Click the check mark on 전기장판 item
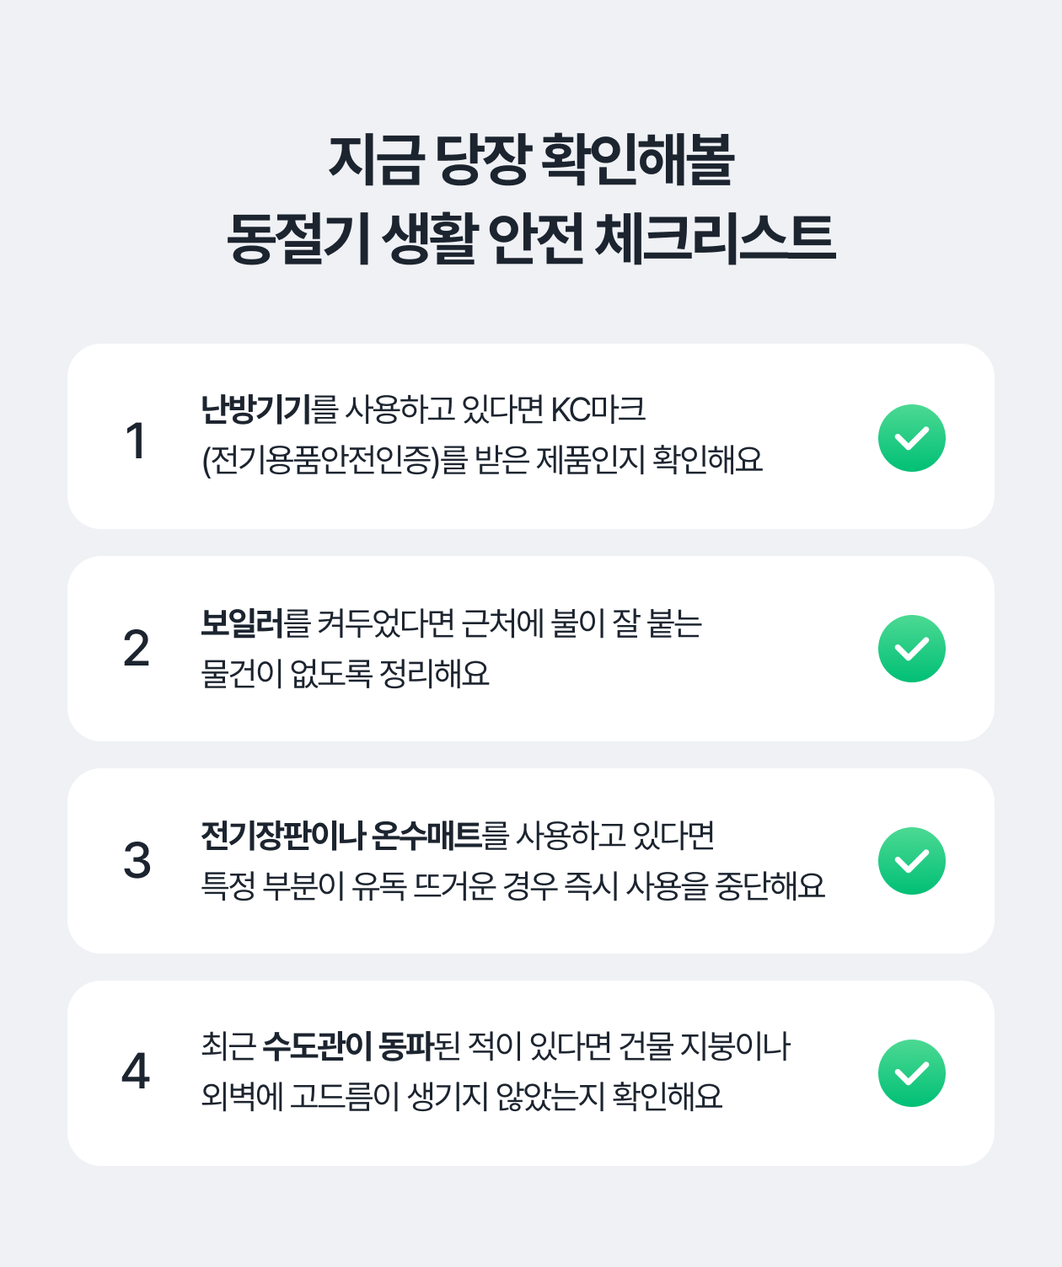 point(911,861)
